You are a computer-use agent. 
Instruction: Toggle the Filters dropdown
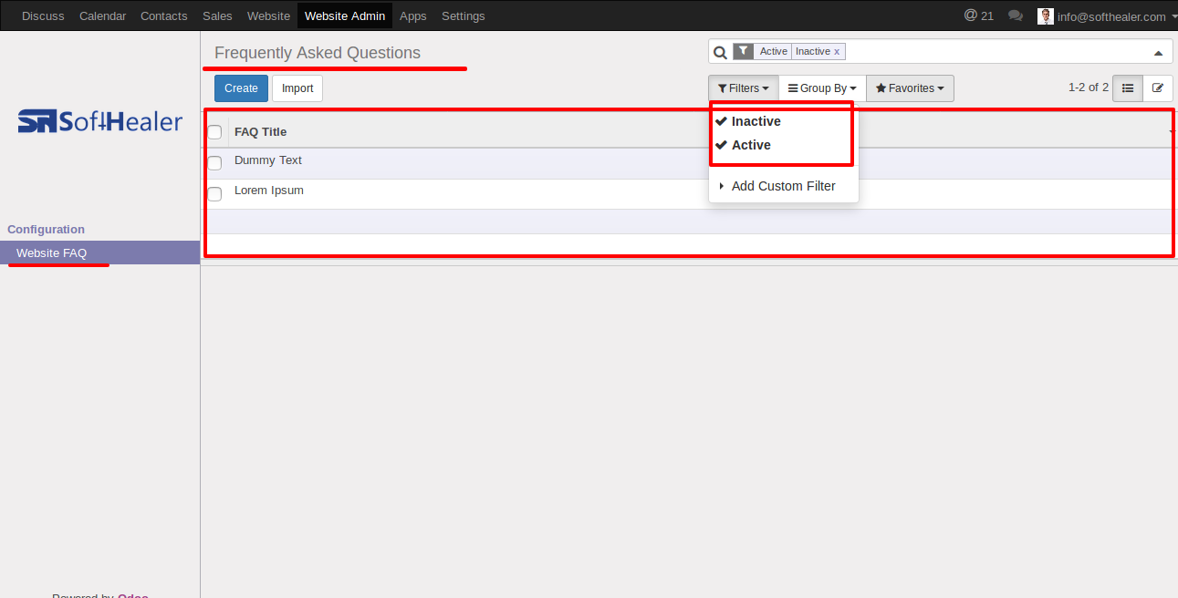743,88
